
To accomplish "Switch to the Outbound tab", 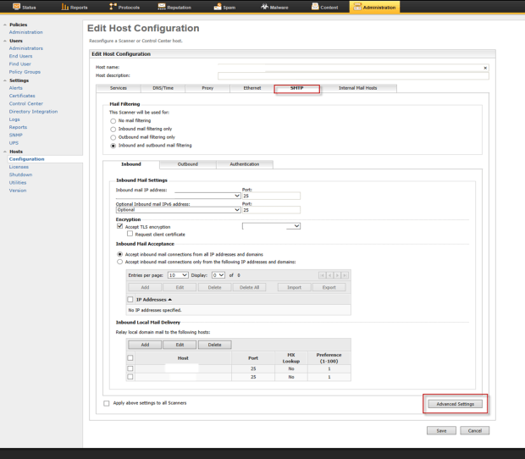I will coord(187,164).
